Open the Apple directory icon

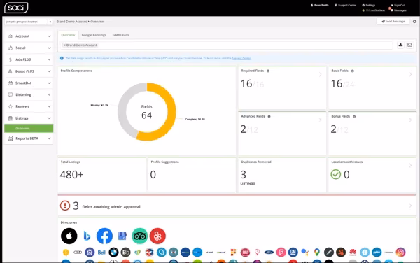click(x=69, y=236)
